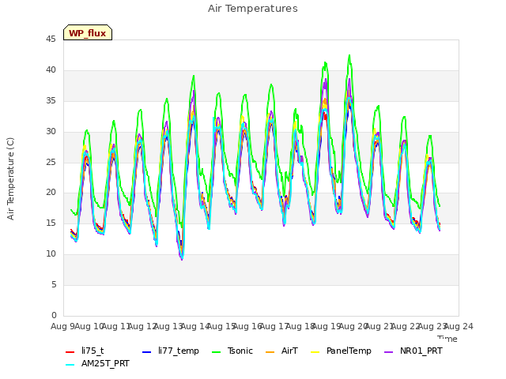Viewport: 506px width, 379px height.
Task: Toggle the AirT legend entry
Action: 281,351
